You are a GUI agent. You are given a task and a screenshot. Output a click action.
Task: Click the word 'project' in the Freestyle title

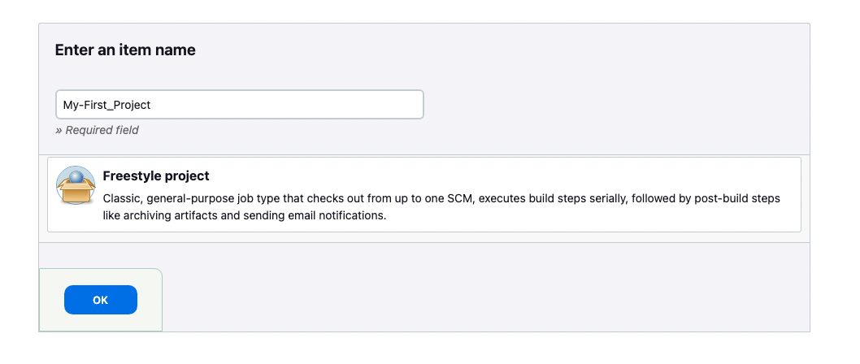(188, 176)
